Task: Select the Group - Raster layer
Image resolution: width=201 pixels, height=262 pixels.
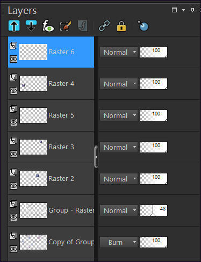Action: (51, 210)
